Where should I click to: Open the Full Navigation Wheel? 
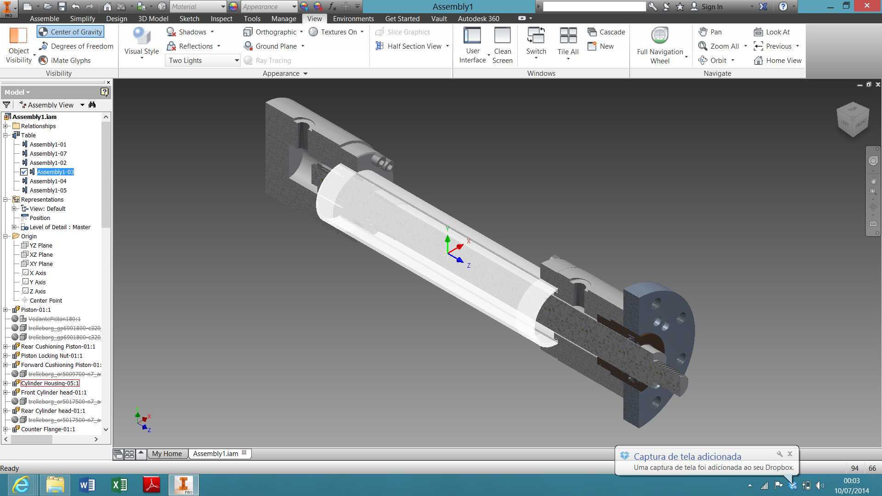660,45
